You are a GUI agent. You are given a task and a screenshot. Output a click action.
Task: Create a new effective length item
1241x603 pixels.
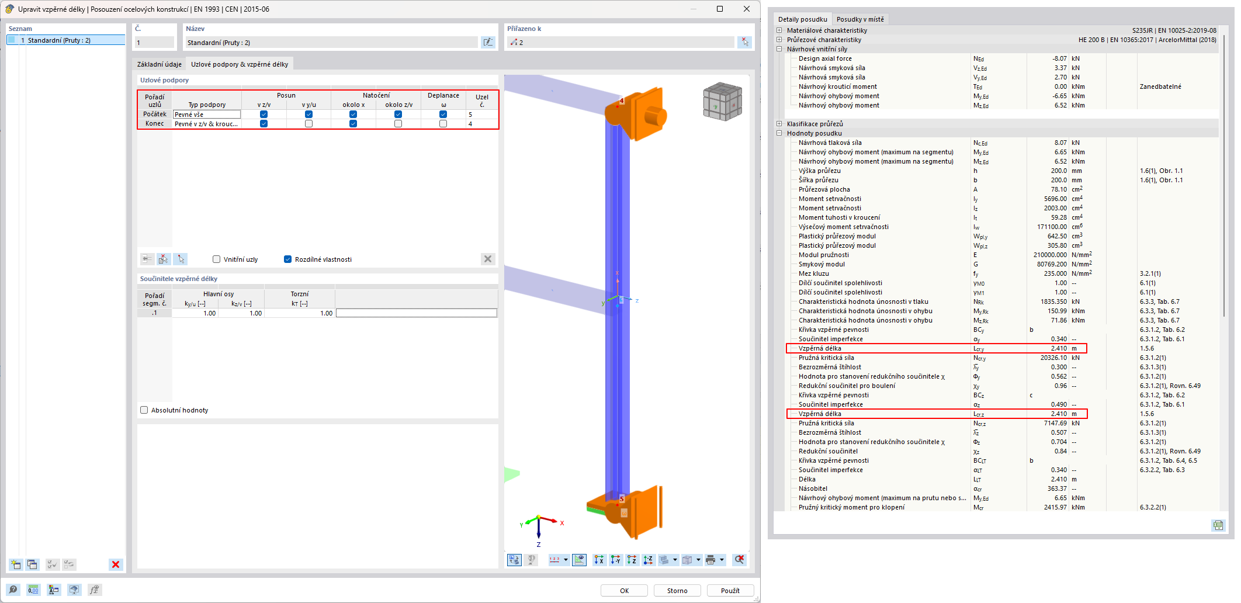click(16, 564)
